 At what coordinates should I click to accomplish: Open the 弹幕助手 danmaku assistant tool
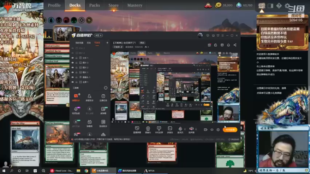click(x=76, y=97)
